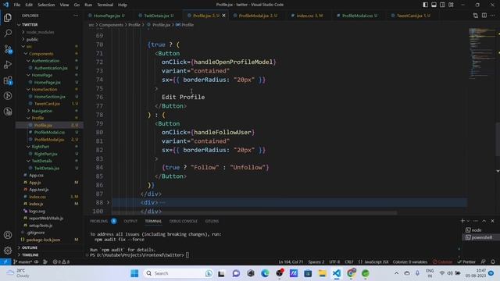The width and height of the screenshot is (500, 281).
Task: Click the Colorize status bar item
Action: [442, 262]
